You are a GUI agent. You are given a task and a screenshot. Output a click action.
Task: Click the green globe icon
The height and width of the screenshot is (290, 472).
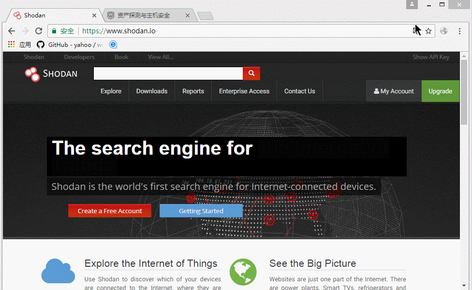243,272
